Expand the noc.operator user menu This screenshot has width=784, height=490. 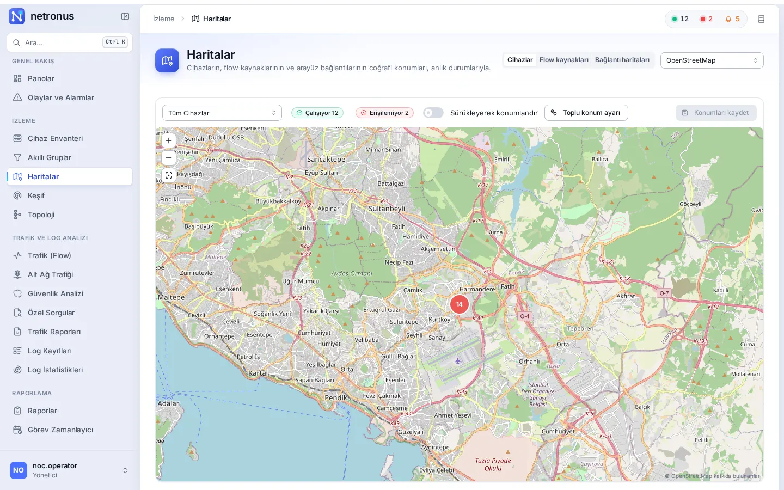(70, 470)
